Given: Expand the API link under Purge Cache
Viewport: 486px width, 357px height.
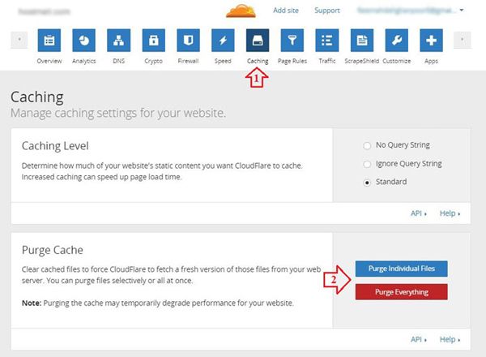Looking at the screenshot, I should coord(419,339).
